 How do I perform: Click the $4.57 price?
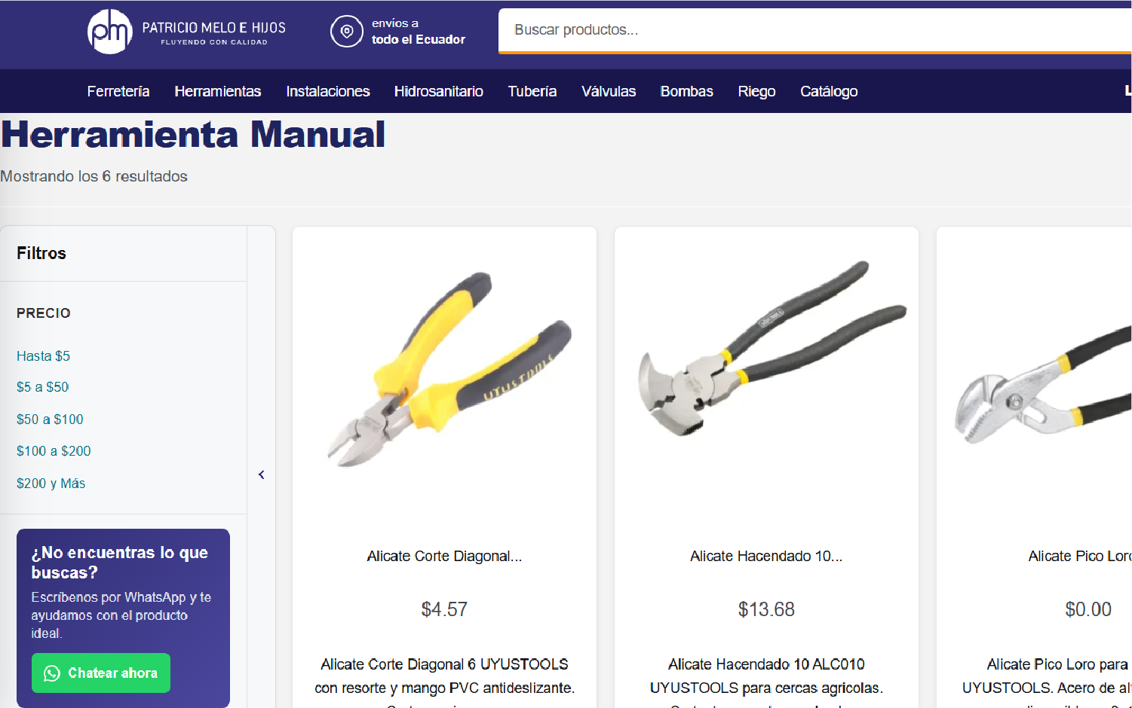(x=444, y=609)
